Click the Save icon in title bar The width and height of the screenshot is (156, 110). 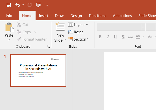[x=9, y=5]
